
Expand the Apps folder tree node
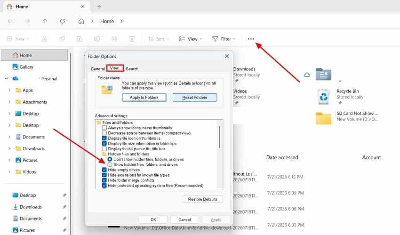tap(9, 90)
